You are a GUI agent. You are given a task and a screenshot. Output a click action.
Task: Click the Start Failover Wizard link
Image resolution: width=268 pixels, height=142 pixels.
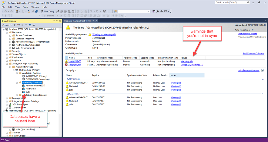point(247,34)
